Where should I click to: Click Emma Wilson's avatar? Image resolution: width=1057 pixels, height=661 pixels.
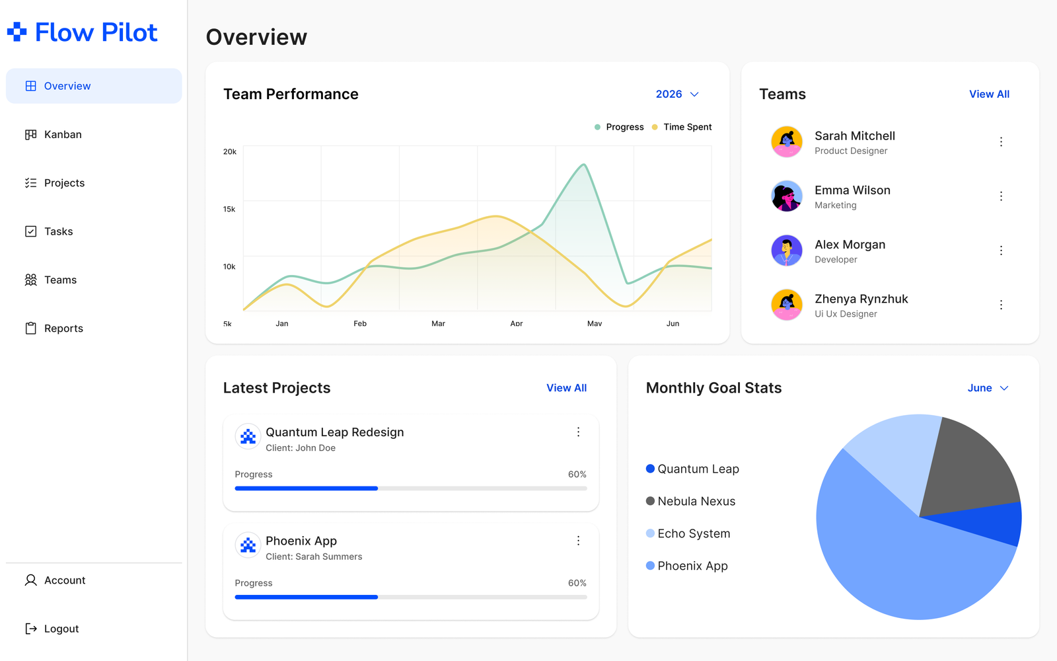coord(787,196)
